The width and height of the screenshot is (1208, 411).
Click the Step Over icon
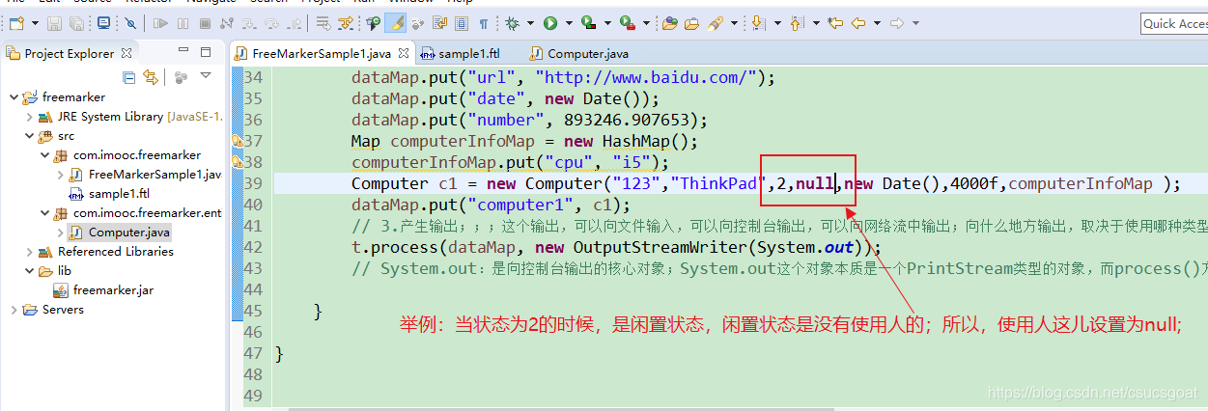coord(271,23)
